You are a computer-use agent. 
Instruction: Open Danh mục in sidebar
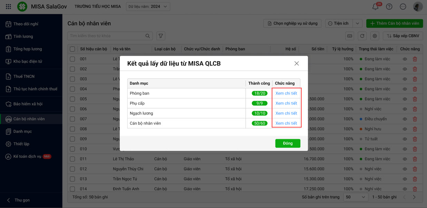coord(31,131)
